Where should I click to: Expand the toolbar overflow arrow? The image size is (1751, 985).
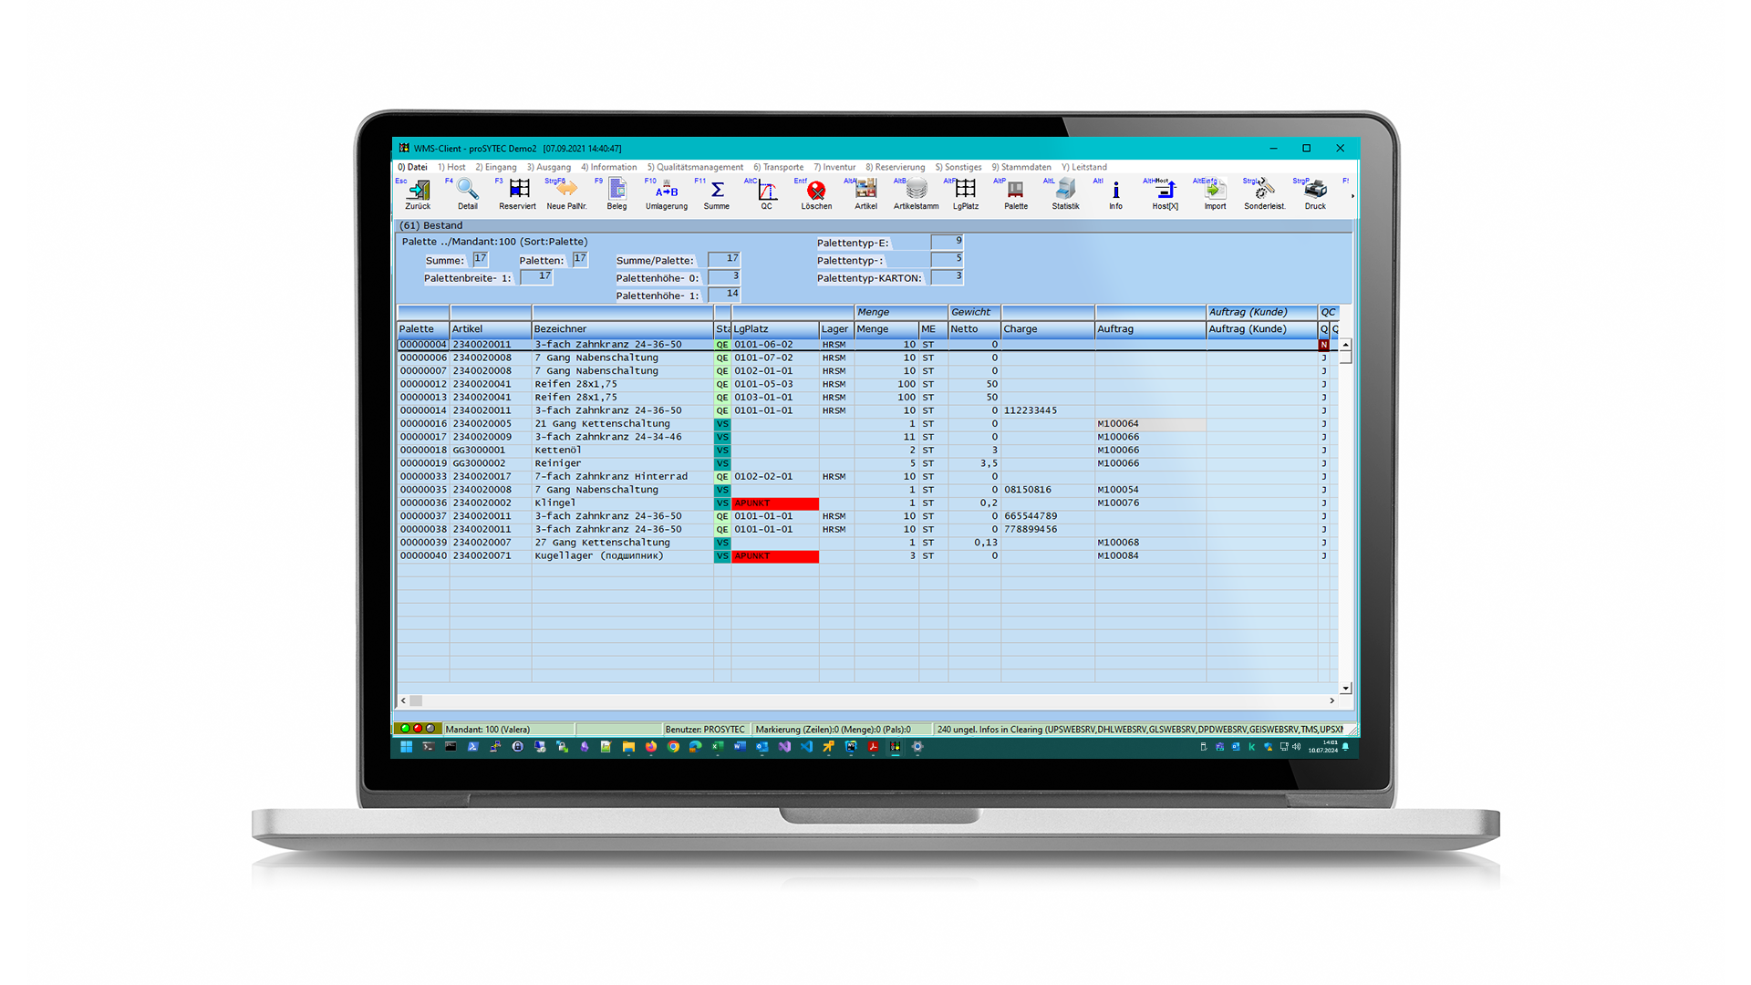click(x=1352, y=195)
